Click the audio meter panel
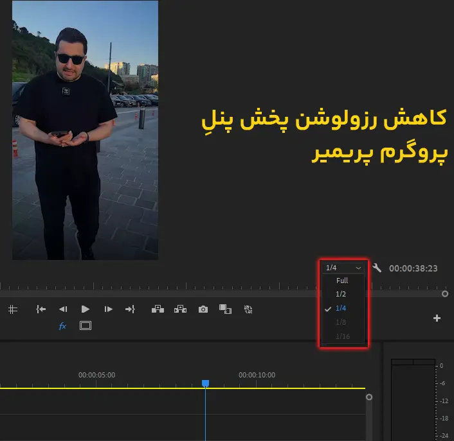 pyautogui.click(x=413, y=400)
